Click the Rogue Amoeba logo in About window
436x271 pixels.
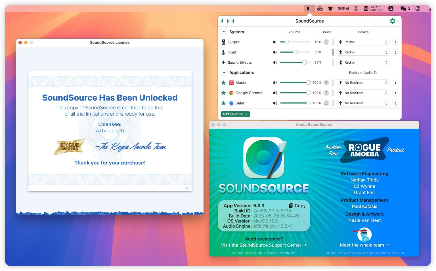pos(364,150)
